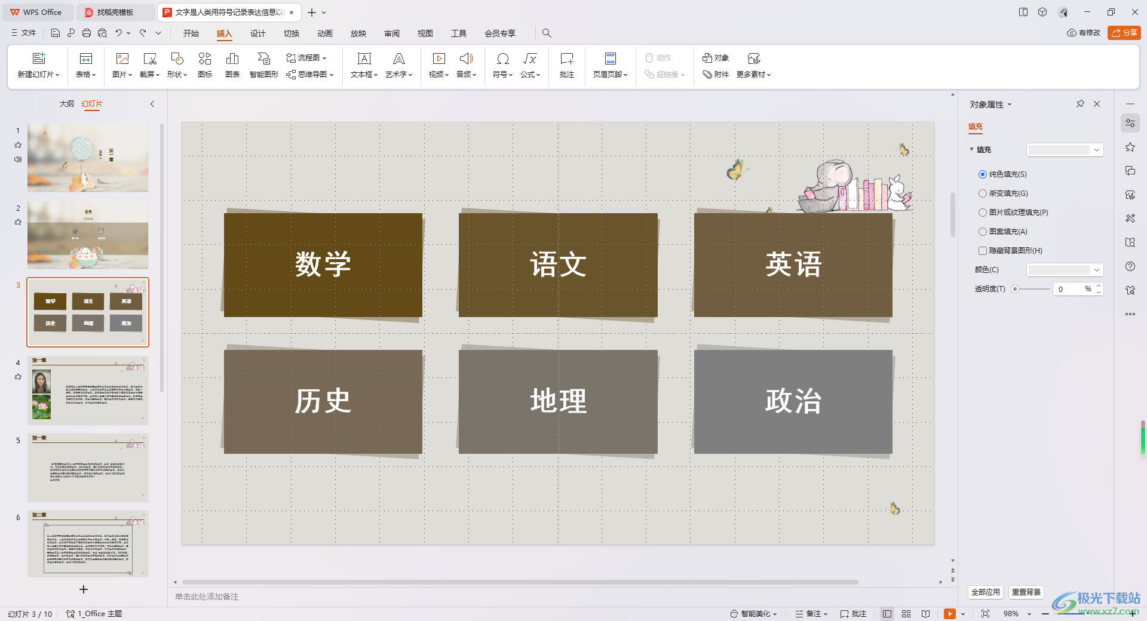1147x621 pixels.
Task: Click the Smart Graphics icon
Action: [264, 59]
